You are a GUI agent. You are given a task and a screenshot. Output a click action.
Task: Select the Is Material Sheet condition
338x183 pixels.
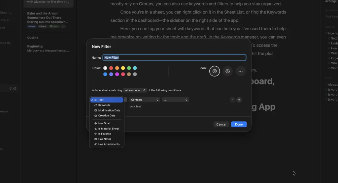point(107,129)
